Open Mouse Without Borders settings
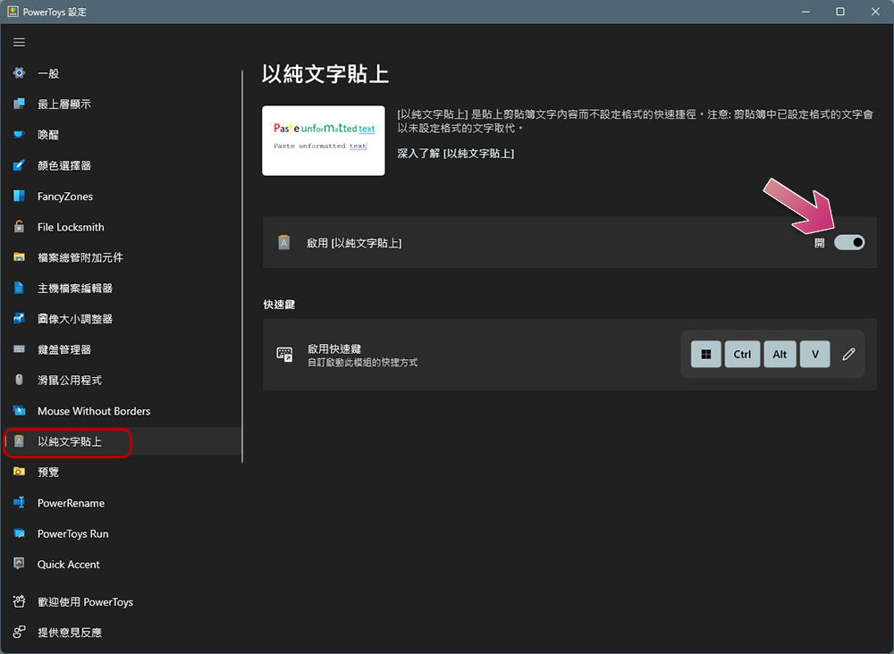Viewport: 894px width, 654px height. (x=93, y=411)
